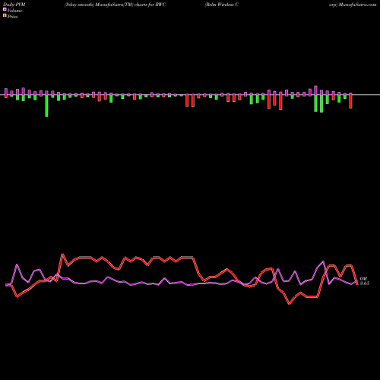Click the tallest green bar in the volume chart
This screenshot has height=380, width=380.
coord(46,106)
